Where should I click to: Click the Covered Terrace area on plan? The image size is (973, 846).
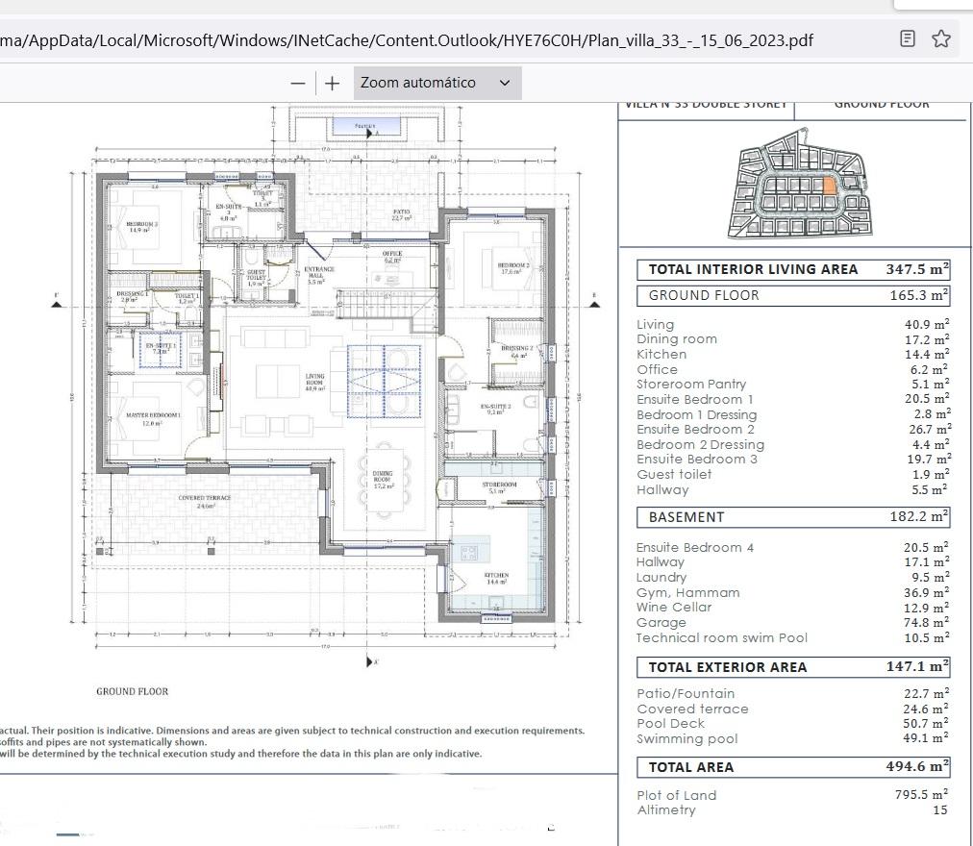pyautogui.click(x=205, y=501)
